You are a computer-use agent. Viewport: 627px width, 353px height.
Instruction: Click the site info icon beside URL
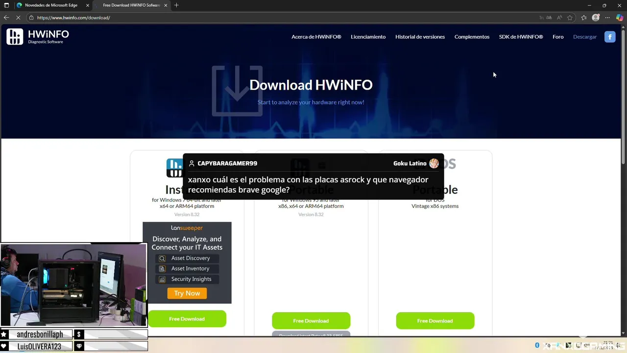[31, 18]
